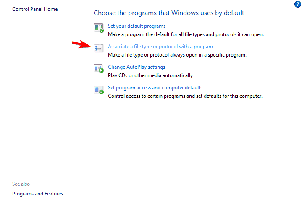302x205 pixels.
Task: Click the 'Choose the programs that Windows uses' heading
Action: [169, 13]
